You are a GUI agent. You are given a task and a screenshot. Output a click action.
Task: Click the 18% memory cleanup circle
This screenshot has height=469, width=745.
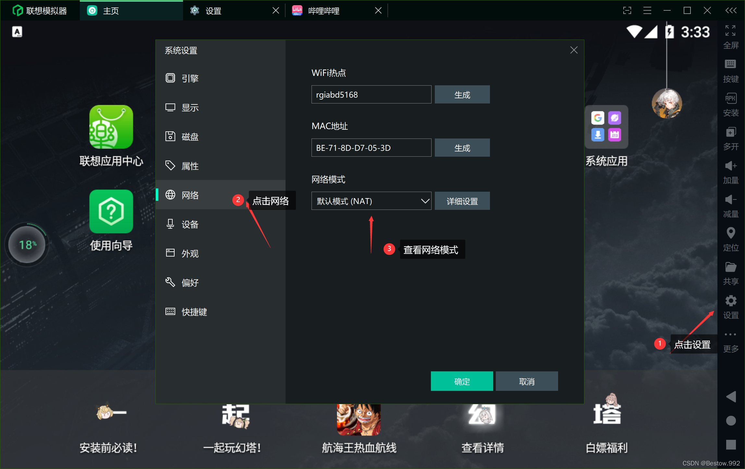(27, 244)
